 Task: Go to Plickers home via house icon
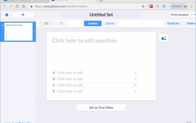(7, 15)
